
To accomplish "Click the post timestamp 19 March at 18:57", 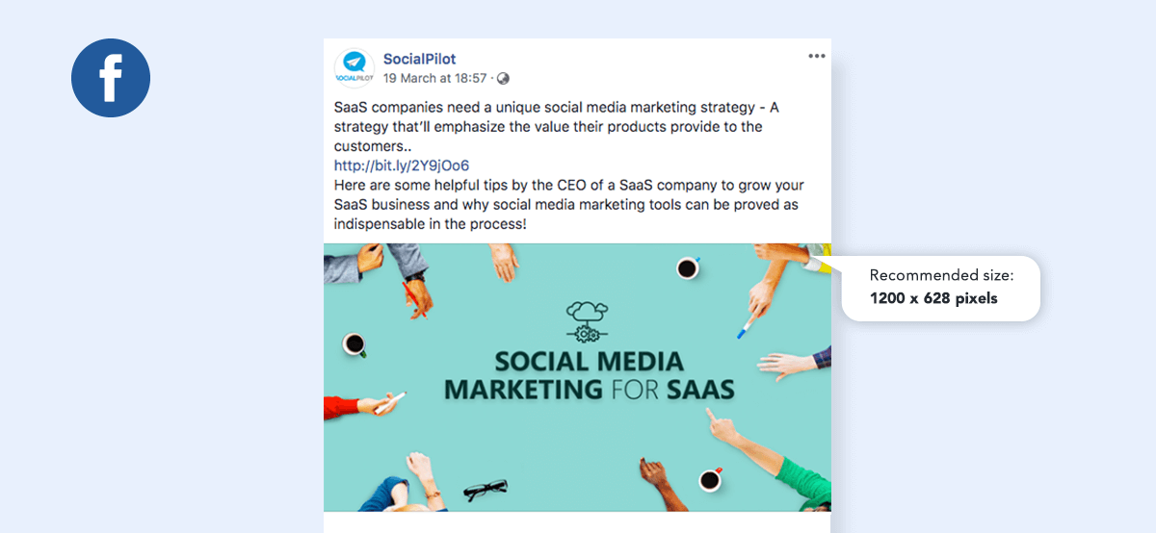I will 437,78.
